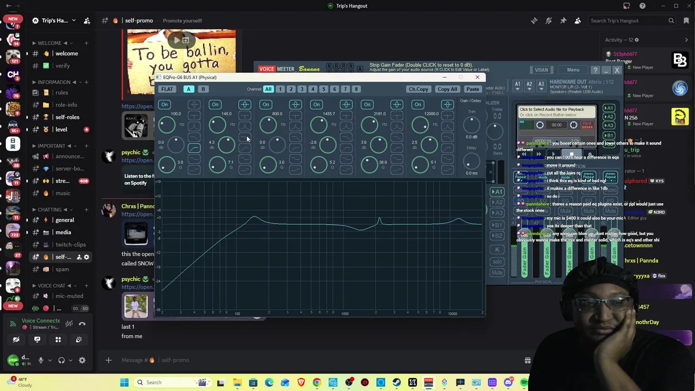Image resolution: width=695 pixels, height=391 pixels.
Task: Toggle Discord member list icon
Action: (578, 21)
